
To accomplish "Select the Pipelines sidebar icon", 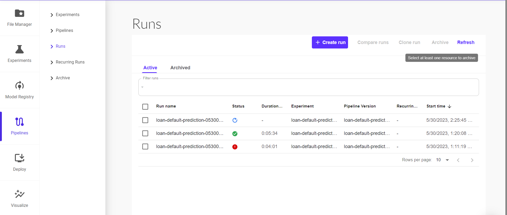I will [x=20, y=122].
